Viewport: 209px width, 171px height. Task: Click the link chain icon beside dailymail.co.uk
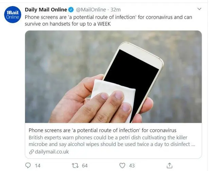tap(31, 152)
